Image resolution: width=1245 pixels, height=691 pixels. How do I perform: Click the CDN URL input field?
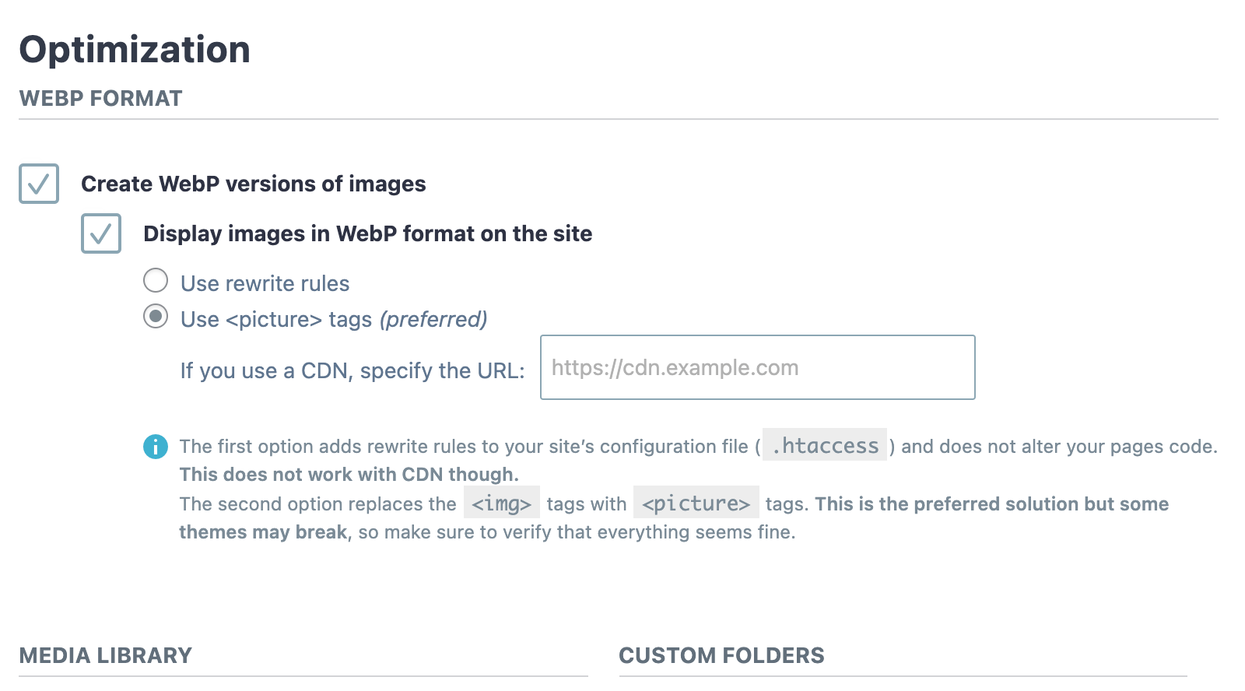click(757, 367)
